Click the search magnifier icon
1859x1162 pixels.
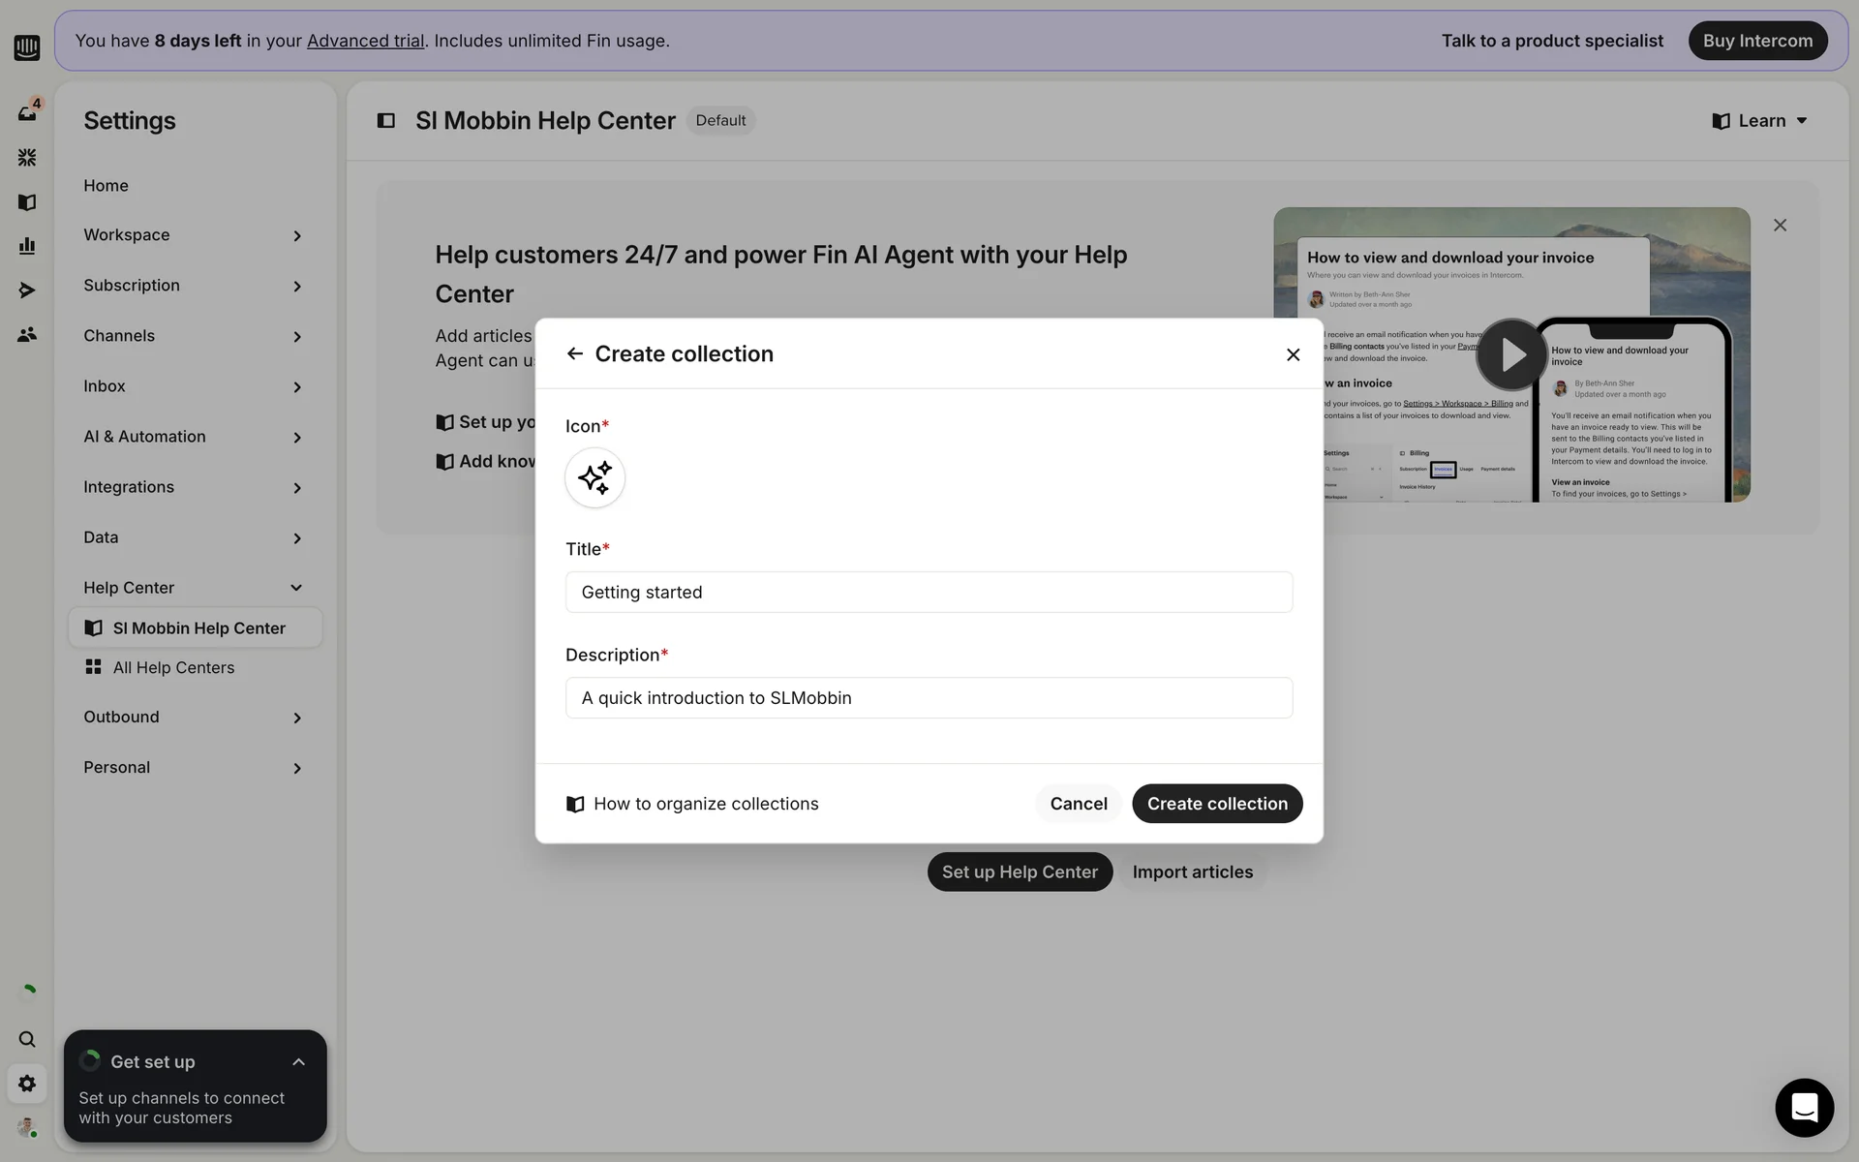[27, 1039]
